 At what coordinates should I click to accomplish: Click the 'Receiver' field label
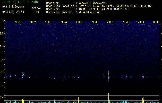(52, 9)
